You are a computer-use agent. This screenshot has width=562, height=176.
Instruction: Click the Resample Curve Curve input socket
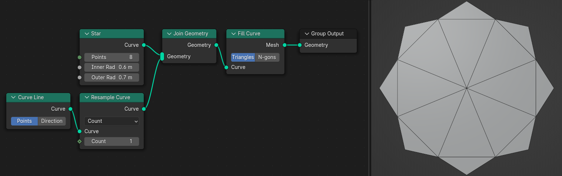(x=79, y=131)
